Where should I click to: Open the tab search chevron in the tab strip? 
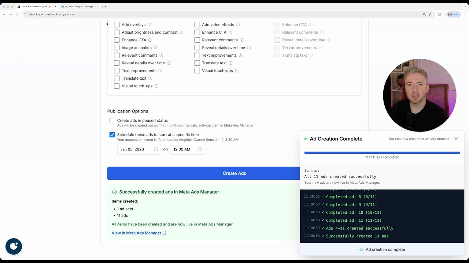tap(465, 7)
